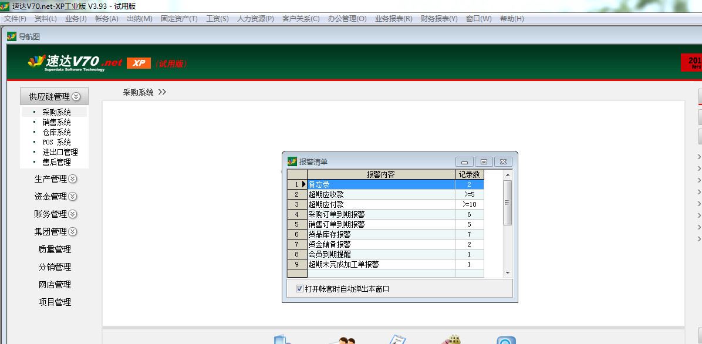Open the 项目管理 module
This screenshot has width=702, height=344.
pyautogui.click(x=55, y=302)
